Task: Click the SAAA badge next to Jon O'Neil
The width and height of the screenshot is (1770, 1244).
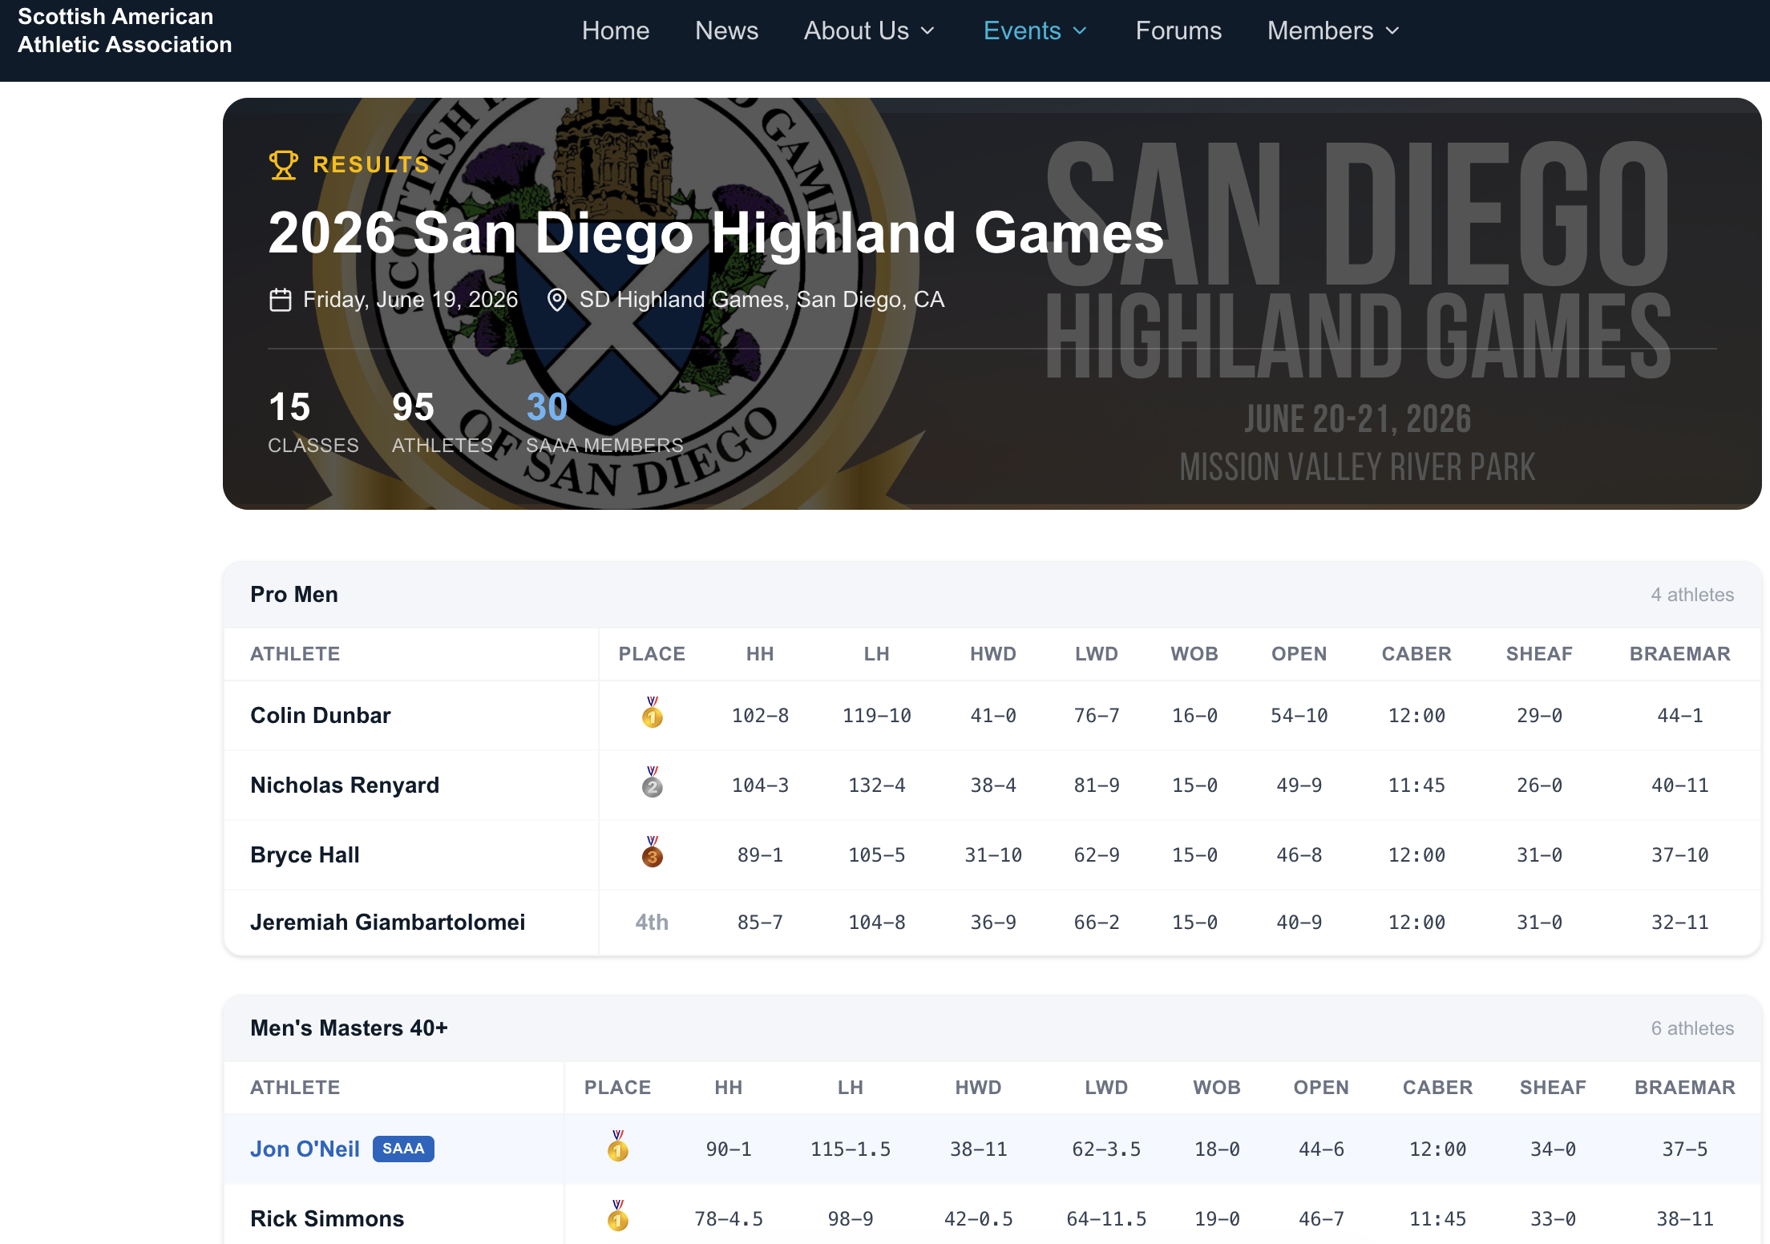Action: click(x=403, y=1149)
